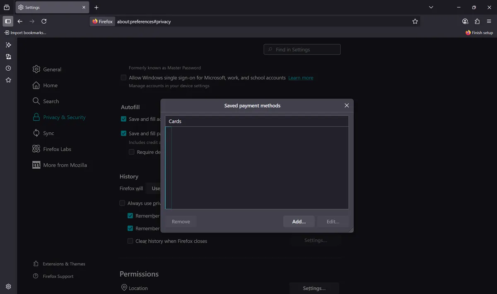Click Add... in Saved payment methods
The width and height of the screenshot is (497, 294).
pyautogui.click(x=299, y=222)
